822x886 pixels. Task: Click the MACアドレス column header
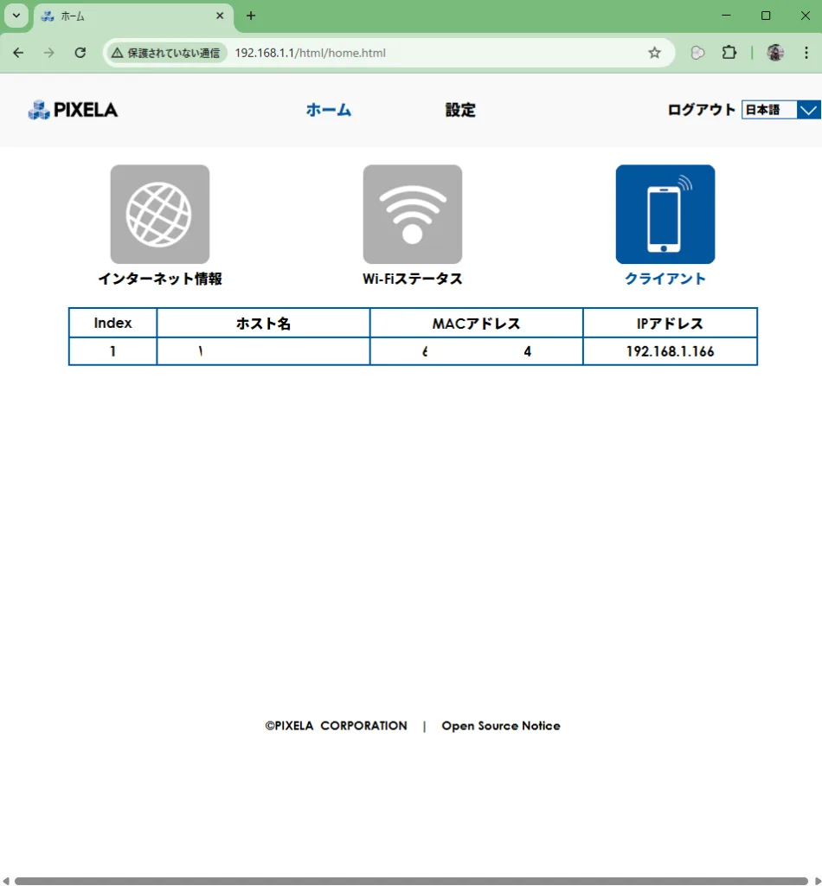coord(476,324)
